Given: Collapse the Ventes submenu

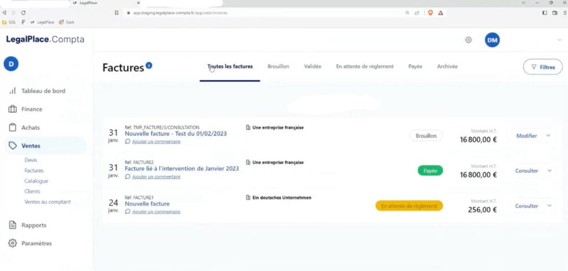Looking at the screenshot, I should (x=45, y=146).
